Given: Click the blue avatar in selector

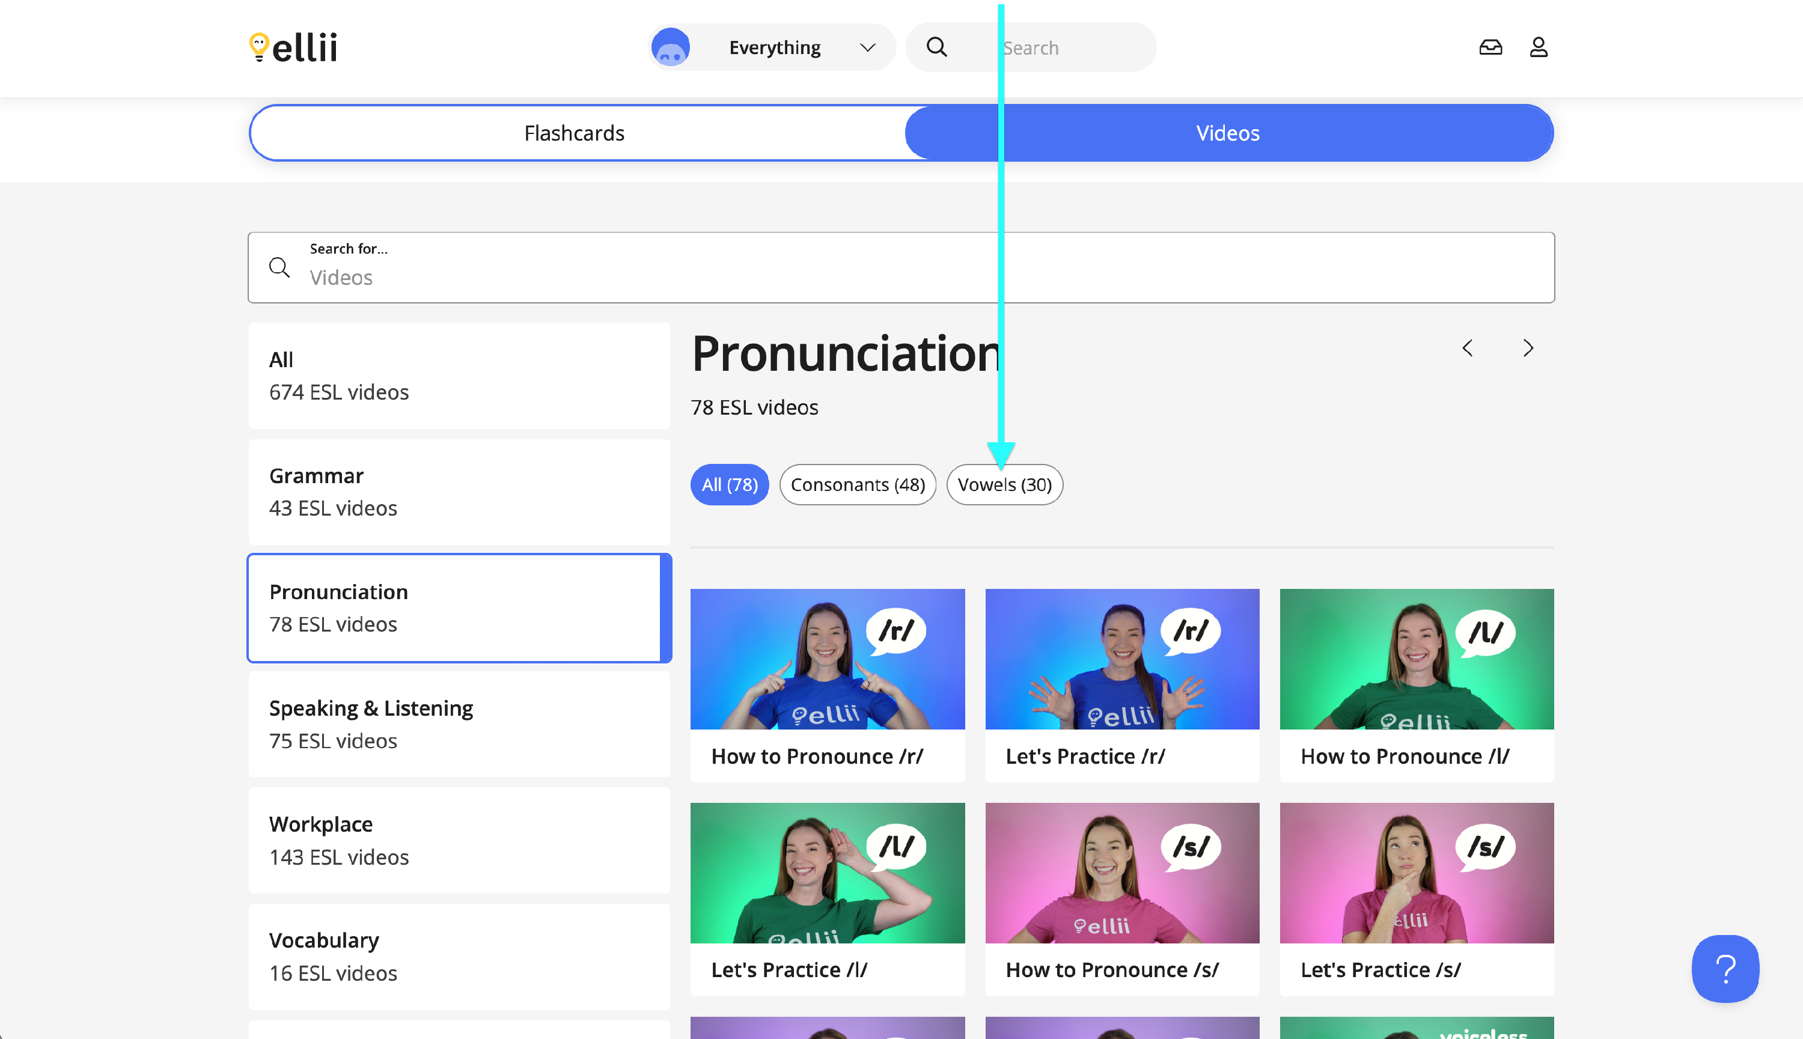Looking at the screenshot, I should [670, 47].
